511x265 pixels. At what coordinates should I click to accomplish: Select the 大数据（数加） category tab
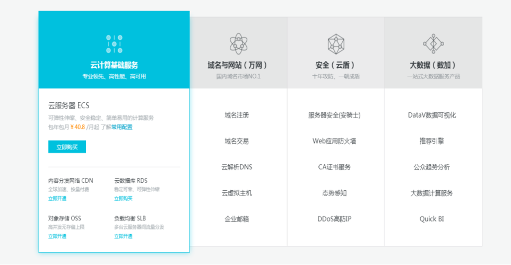pyautogui.click(x=434, y=53)
